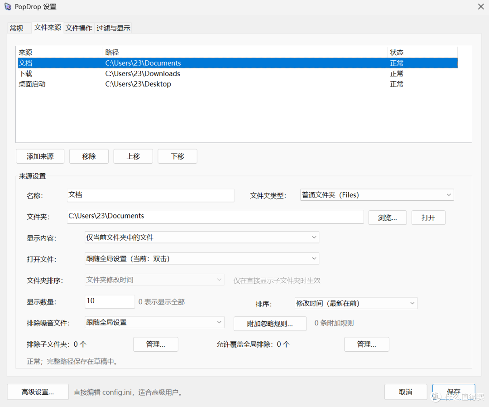
Task: Move source down with 下移
Action: (x=177, y=156)
